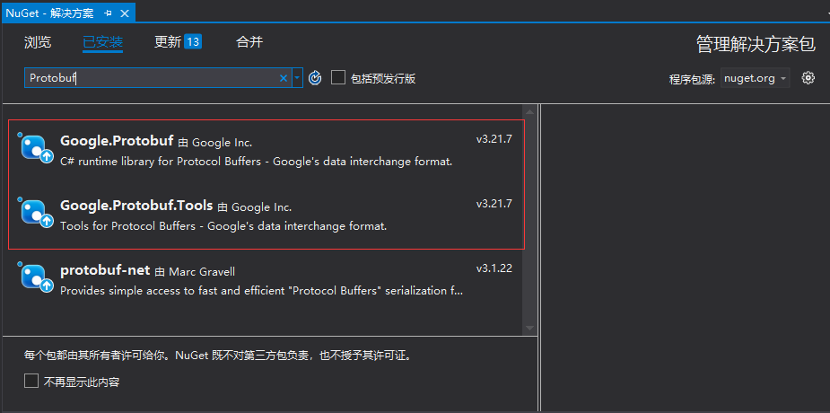Click the refresh packages icon
The image size is (830, 413).
tap(315, 78)
